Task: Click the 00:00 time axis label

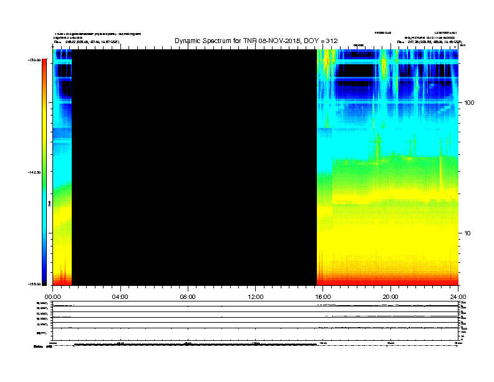Action: click(x=52, y=297)
